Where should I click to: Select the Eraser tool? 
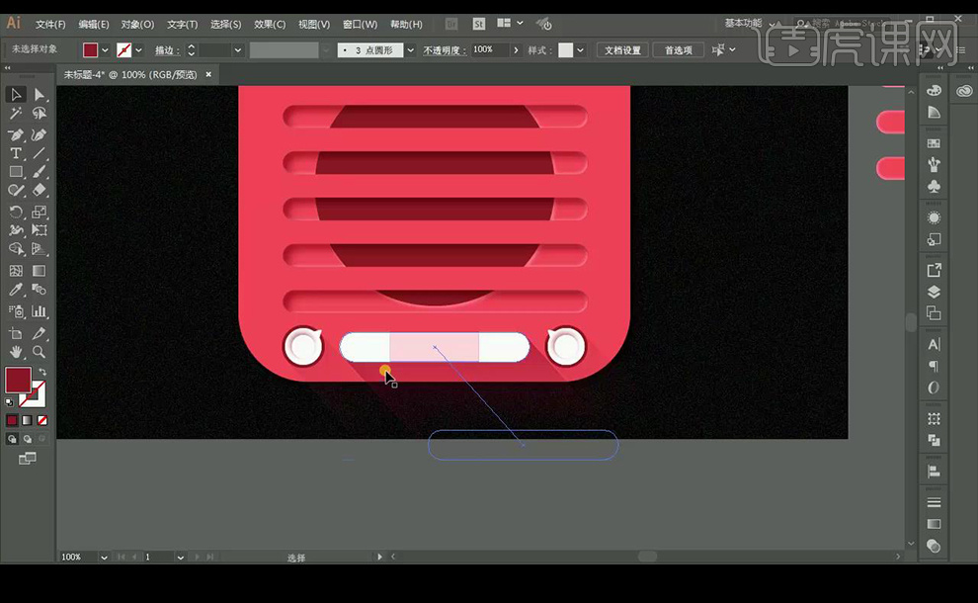[40, 191]
